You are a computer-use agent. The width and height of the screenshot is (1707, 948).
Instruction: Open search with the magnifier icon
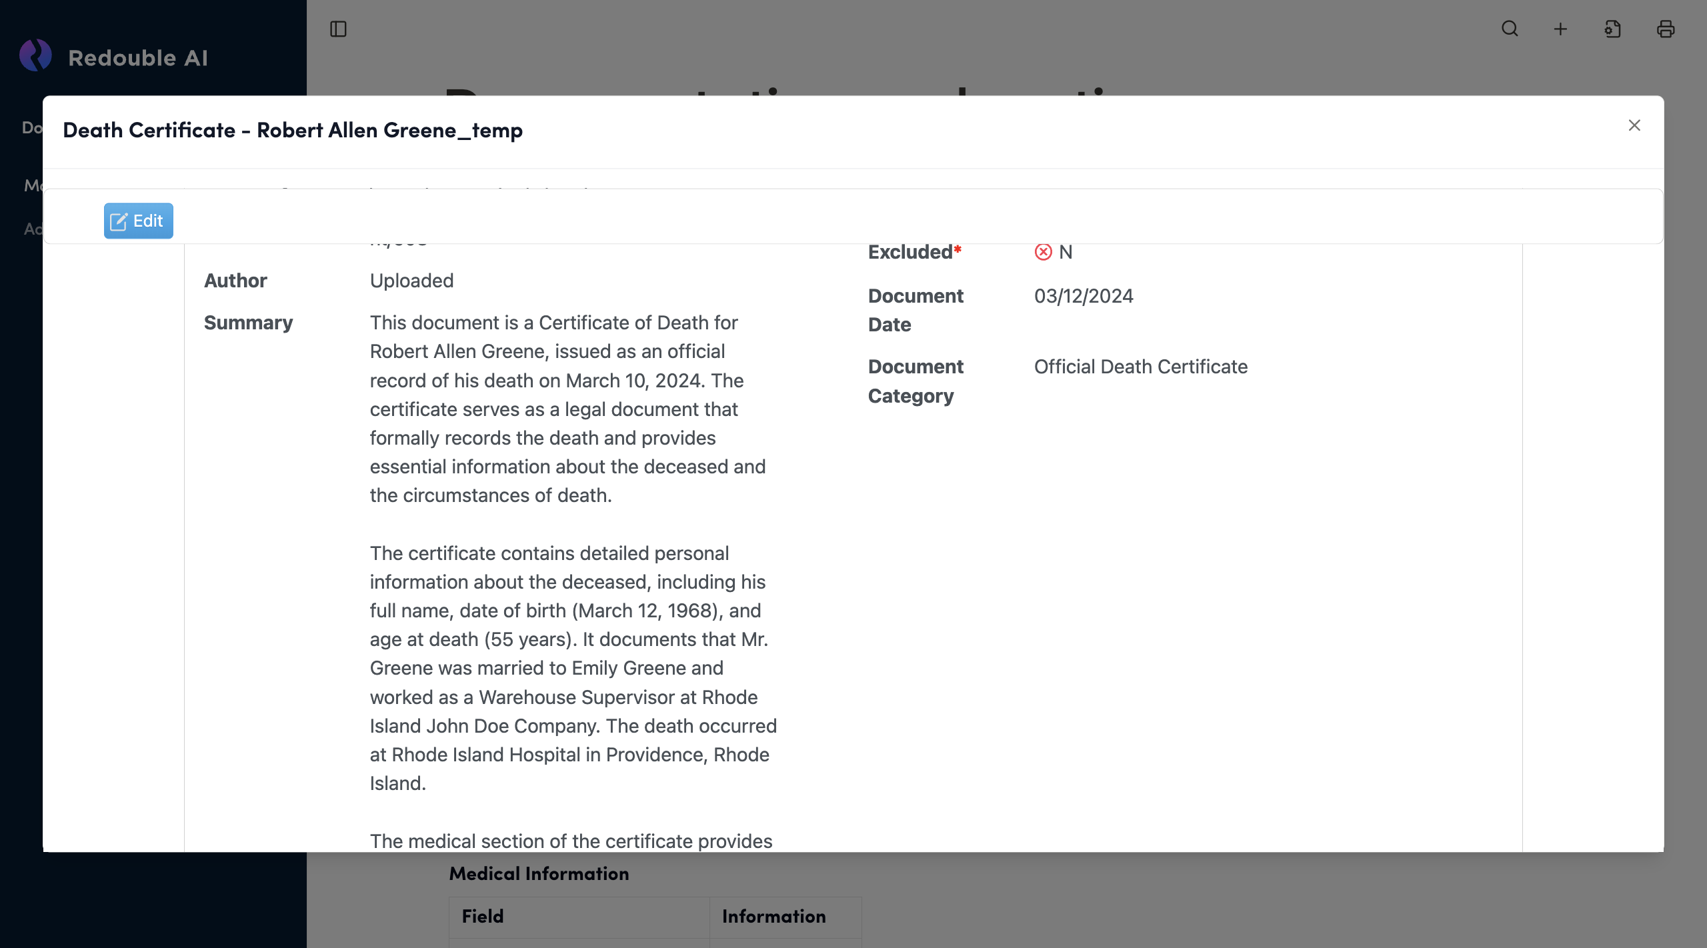1510,29
